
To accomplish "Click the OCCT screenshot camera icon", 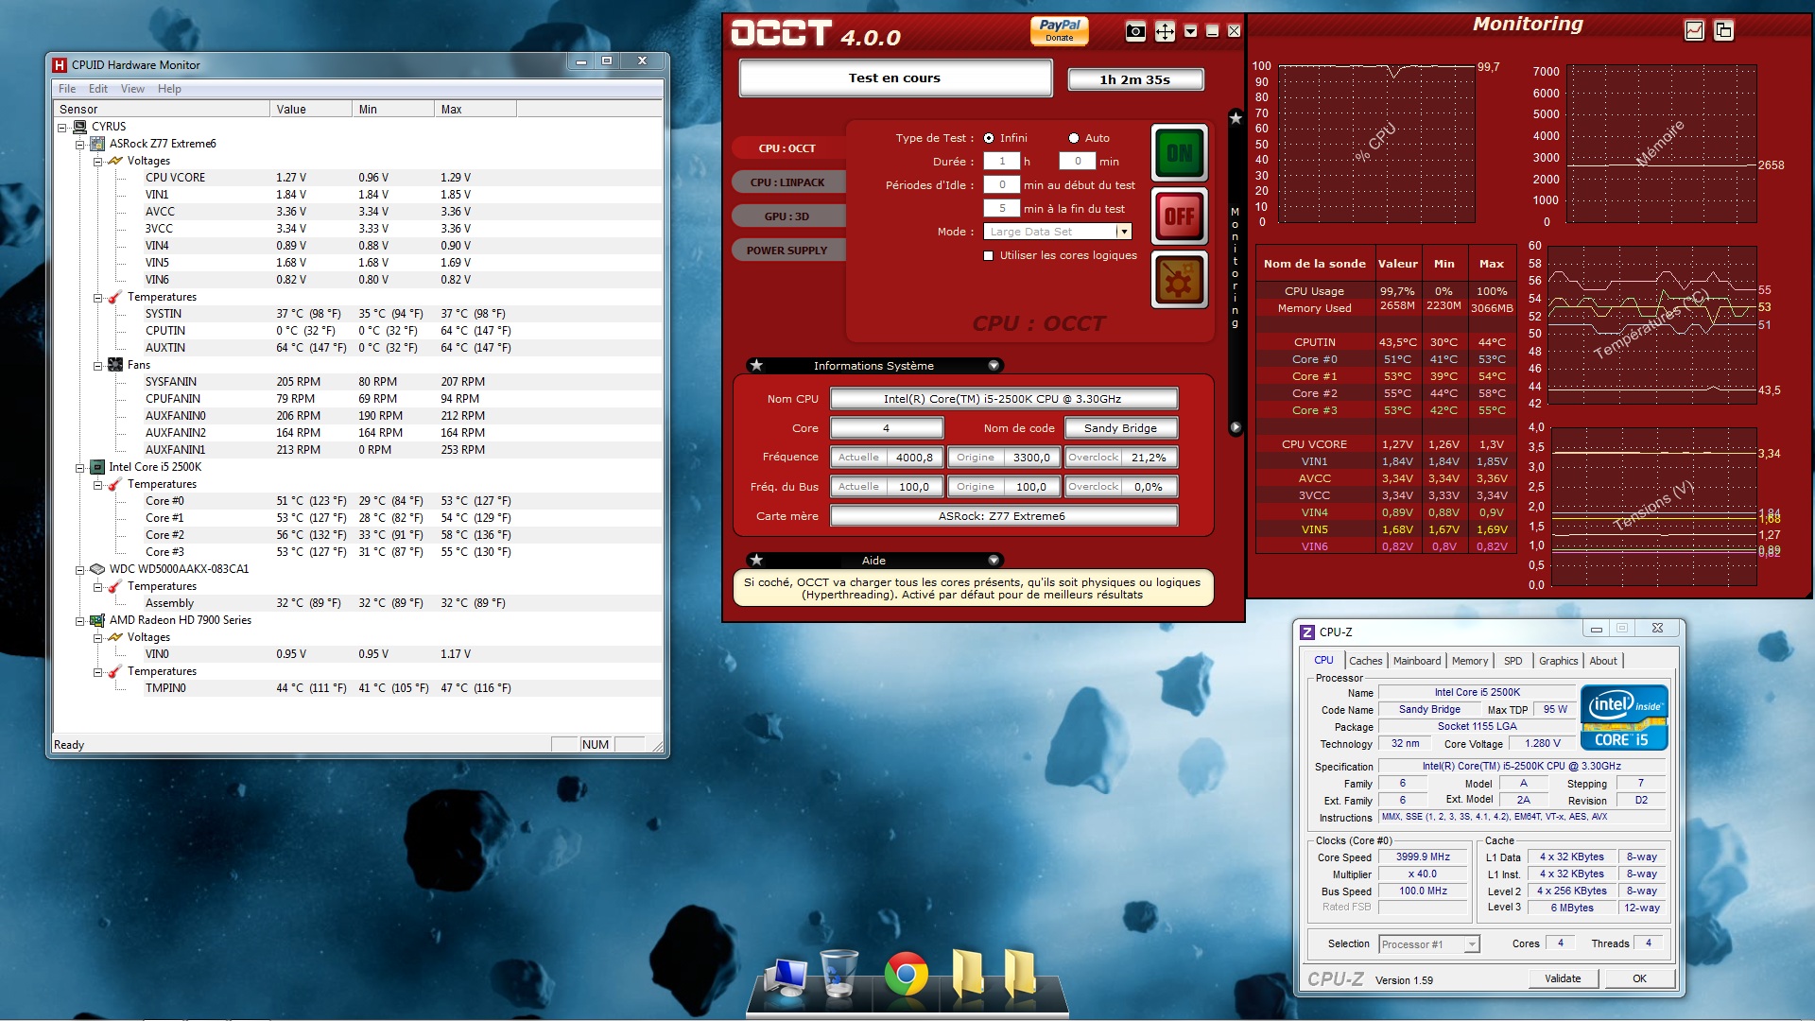I will pos(1135,32).
